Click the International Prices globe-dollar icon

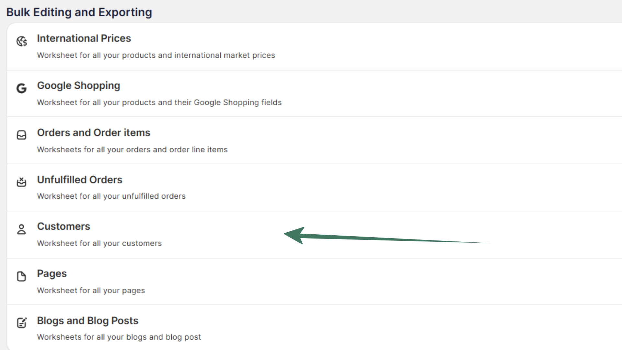pyautogui.click(x=22, y=41)
